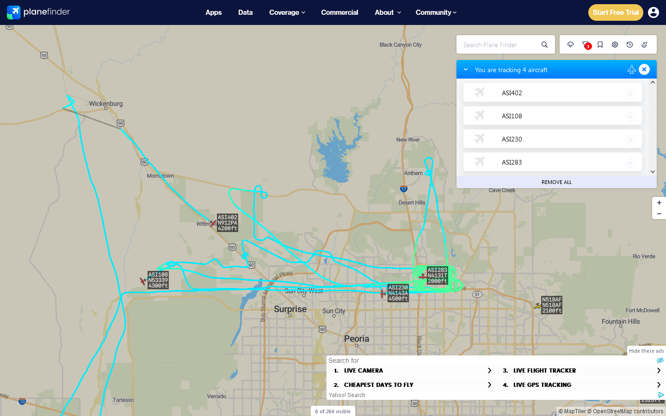Zoom out the map with minus button
Viewport: 666px width, 416px height.
(x=659, y=214)
